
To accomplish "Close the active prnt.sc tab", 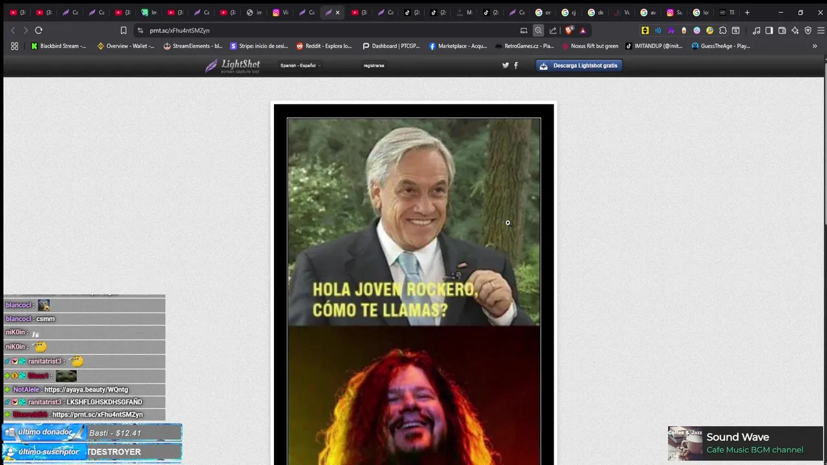I will click(337, 12).
